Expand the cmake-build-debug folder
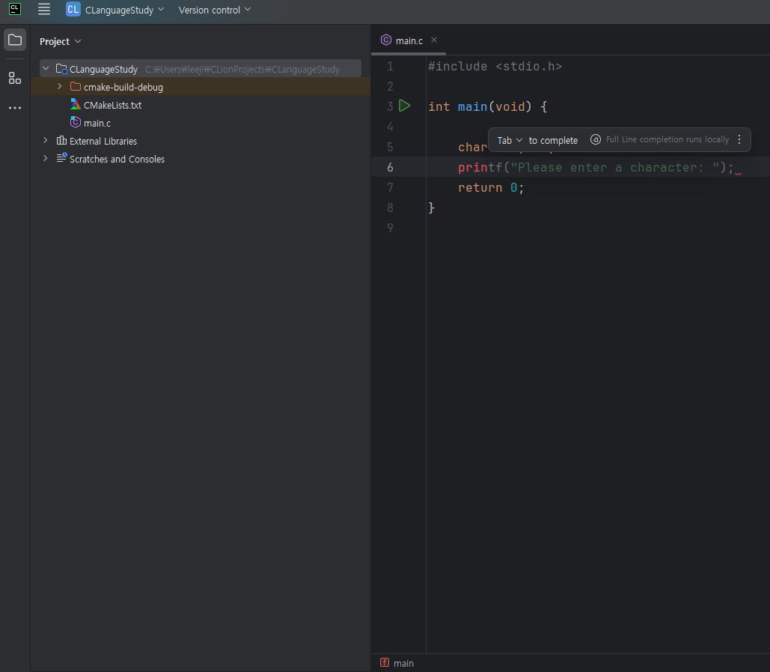Viewport: 770px width, 672px height. [60, 87]
